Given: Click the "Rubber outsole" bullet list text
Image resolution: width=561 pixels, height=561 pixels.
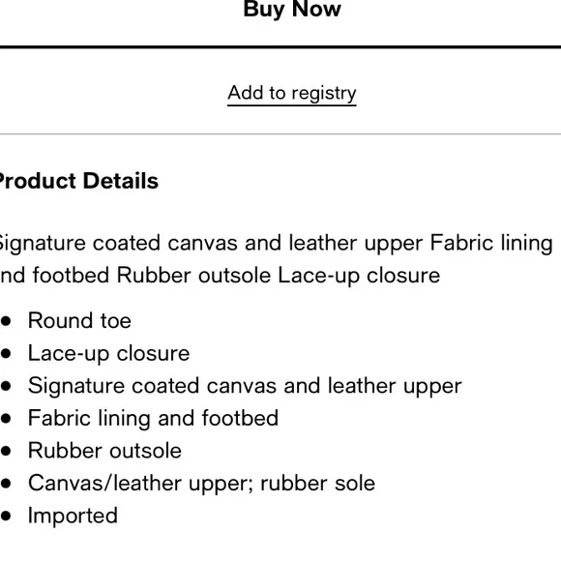Looking at the screenshot, I should tap(104, 451).
